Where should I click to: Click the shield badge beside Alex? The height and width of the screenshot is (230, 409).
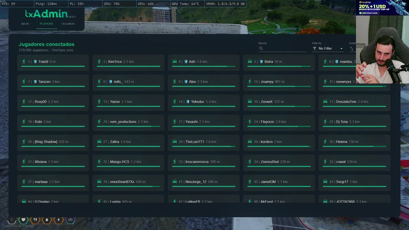[186, 82]
